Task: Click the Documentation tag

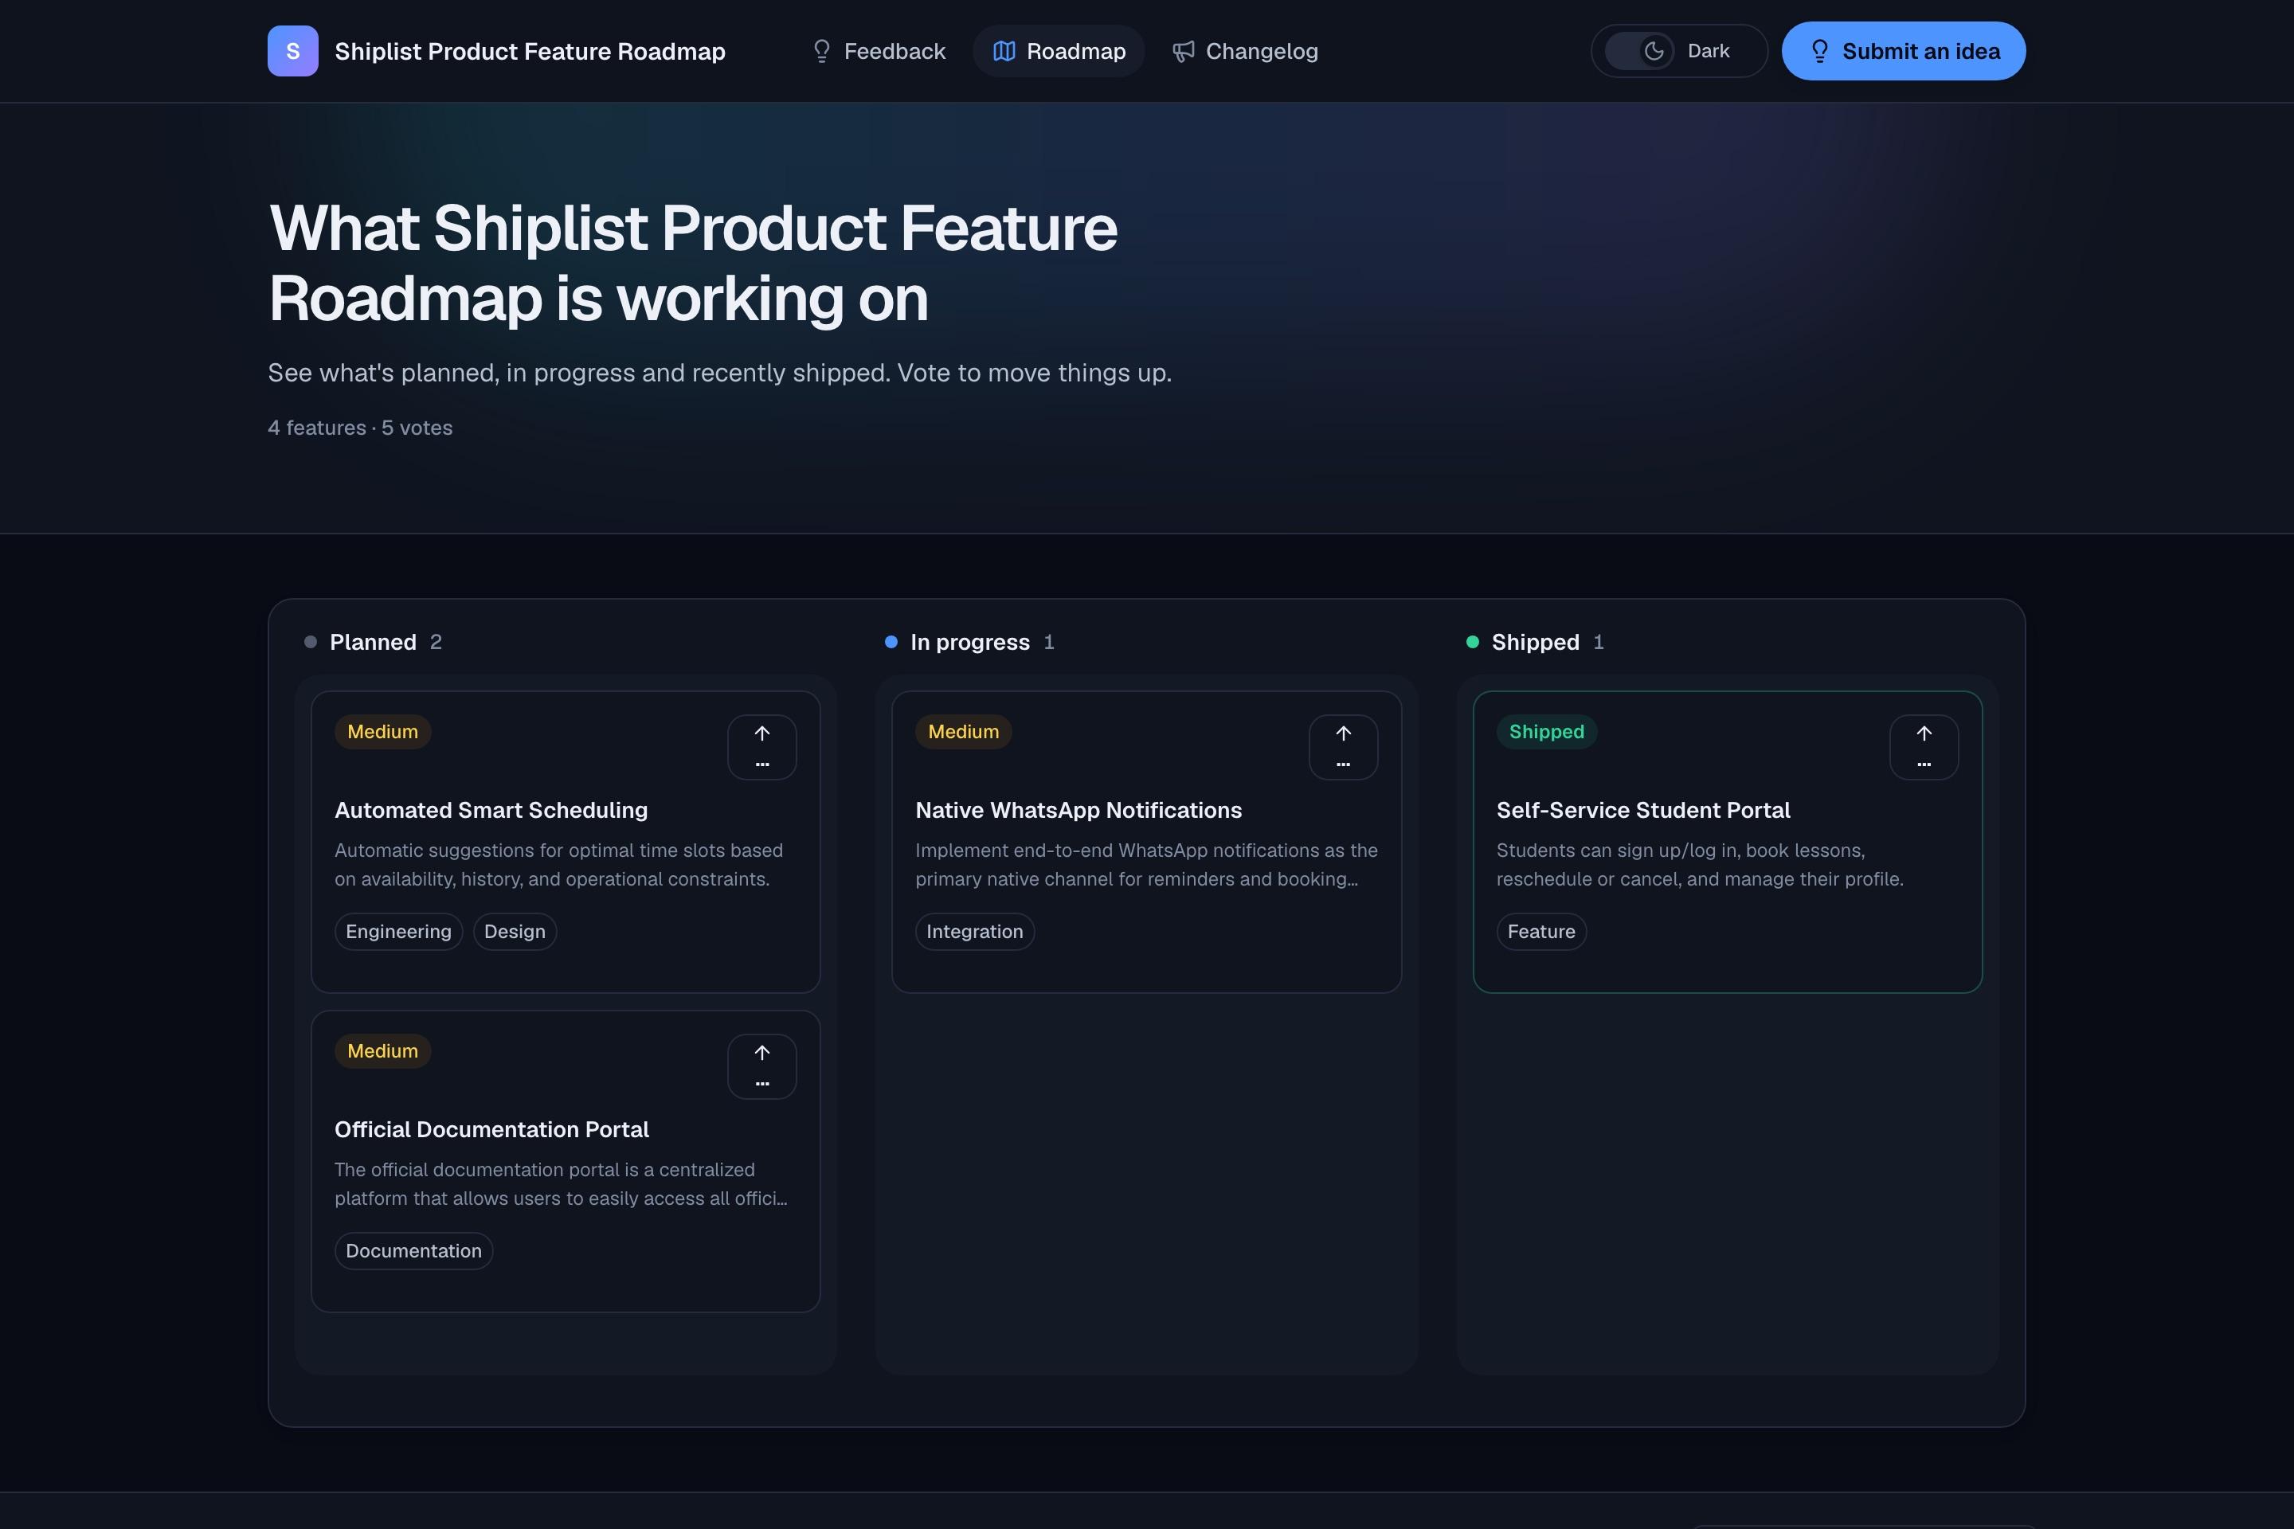Action: coord(413,1250)
